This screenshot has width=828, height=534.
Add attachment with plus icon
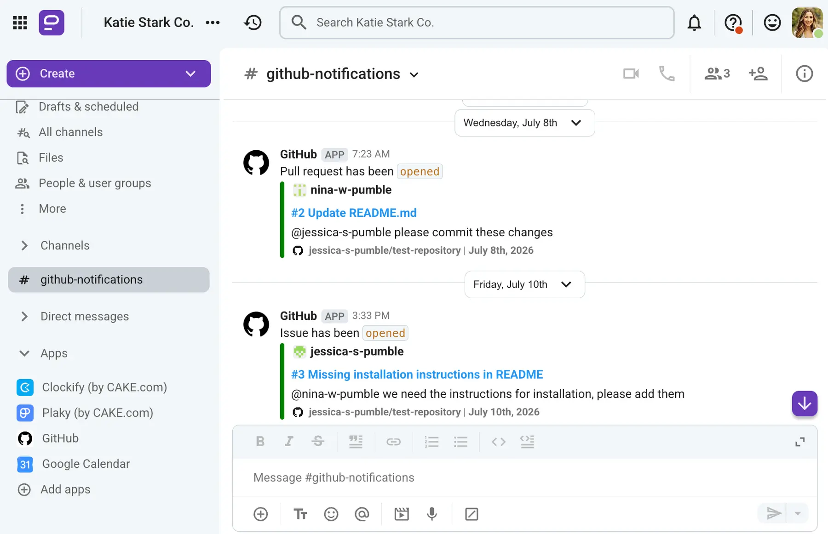coord(260,514)
